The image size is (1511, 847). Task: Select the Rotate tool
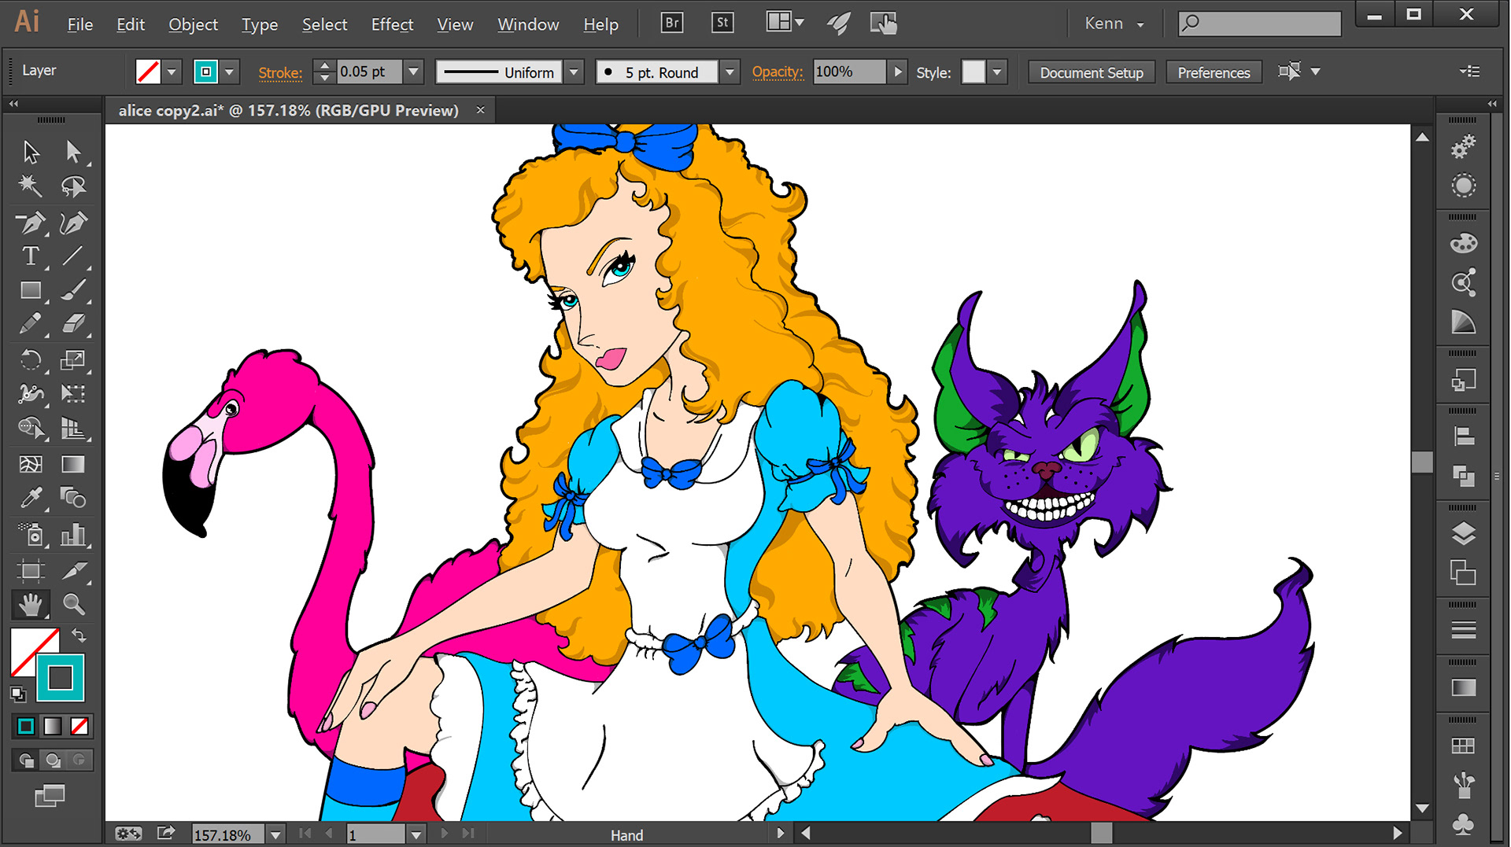pyautogui.click(x=31, y=360)
